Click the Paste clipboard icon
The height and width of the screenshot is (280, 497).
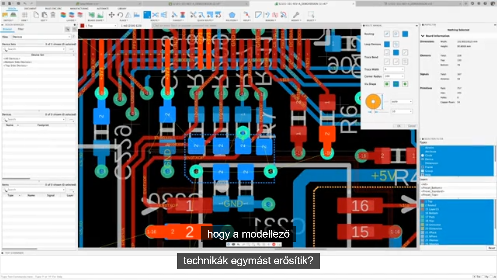(x=45, y=15)
